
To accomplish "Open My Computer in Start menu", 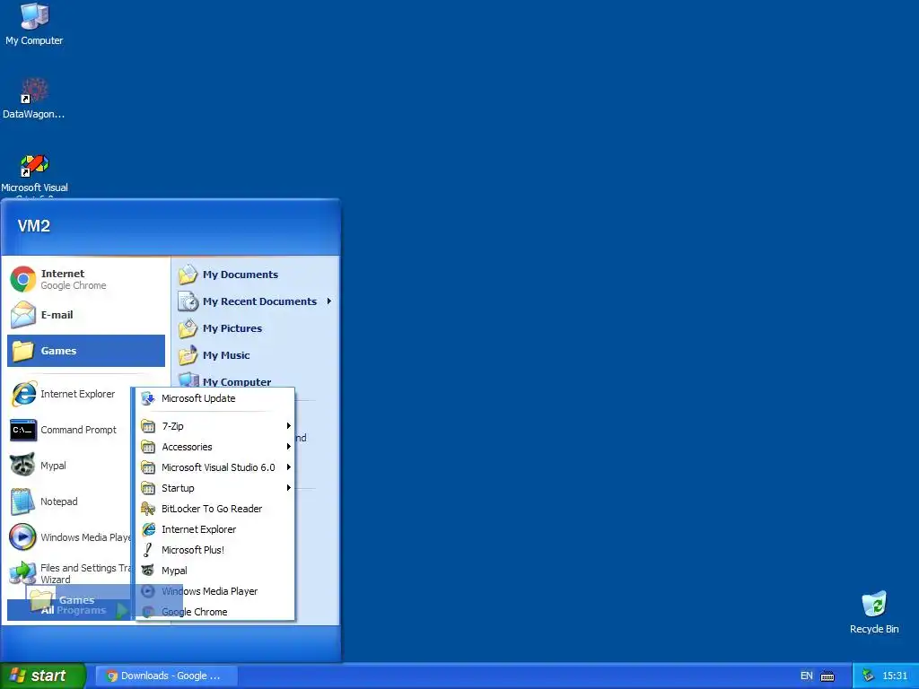I will pos(255,380).
